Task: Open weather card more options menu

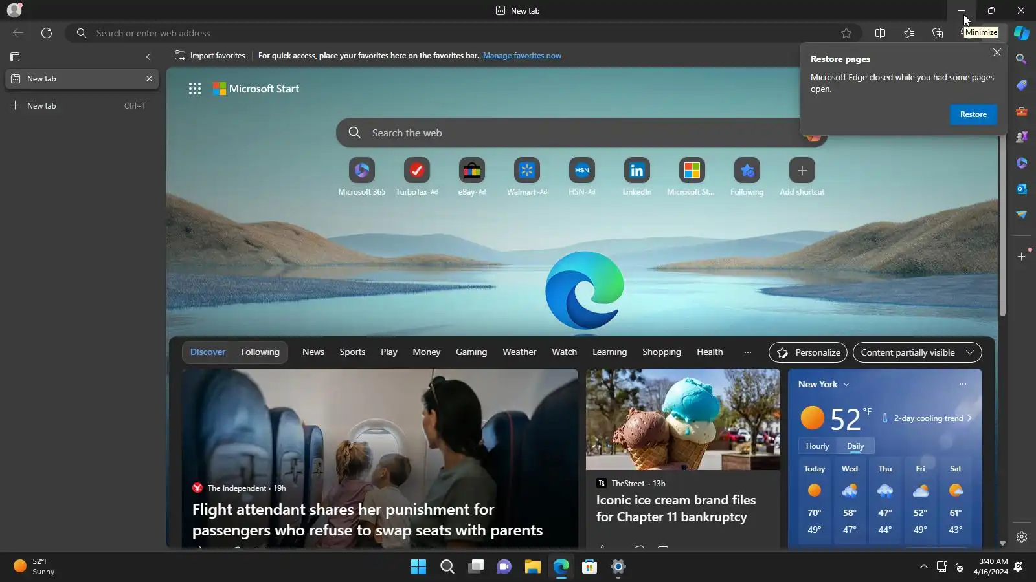Action: coord(963,384)
